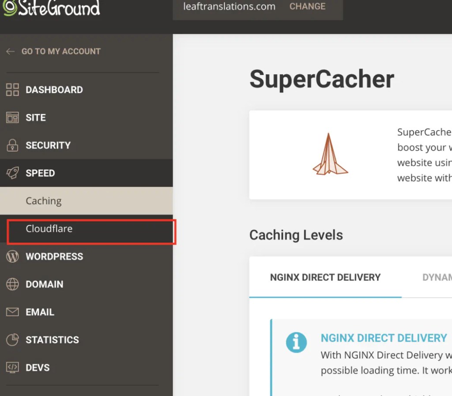Click the blue NGINX DIRECT DELIVERY notice title
This screenshot has height=396, width=452.
[x=384, y=338]
